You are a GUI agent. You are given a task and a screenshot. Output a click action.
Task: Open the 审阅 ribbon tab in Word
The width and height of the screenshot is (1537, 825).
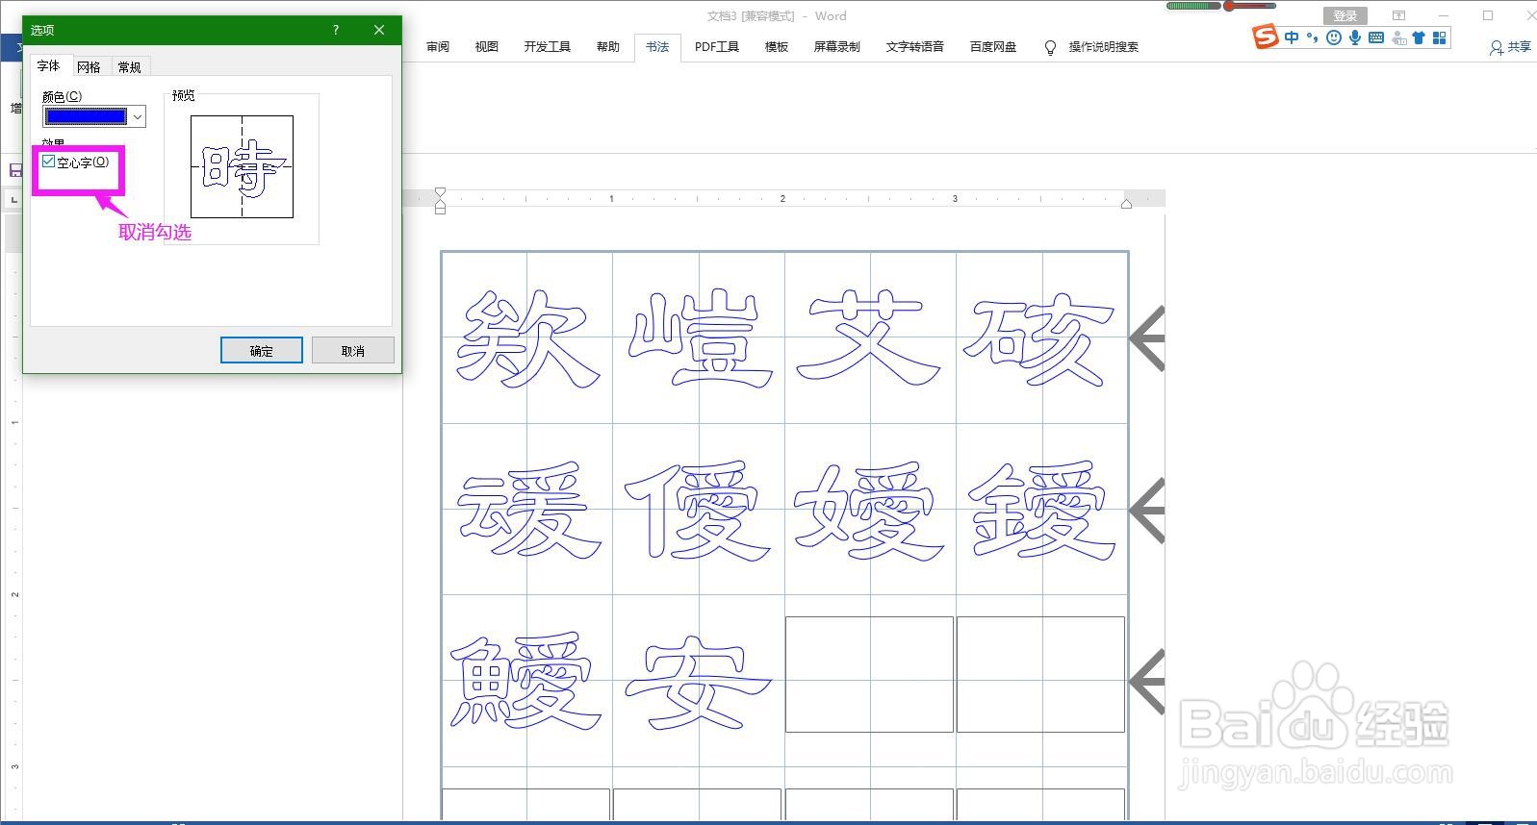[x=438, y=46]
